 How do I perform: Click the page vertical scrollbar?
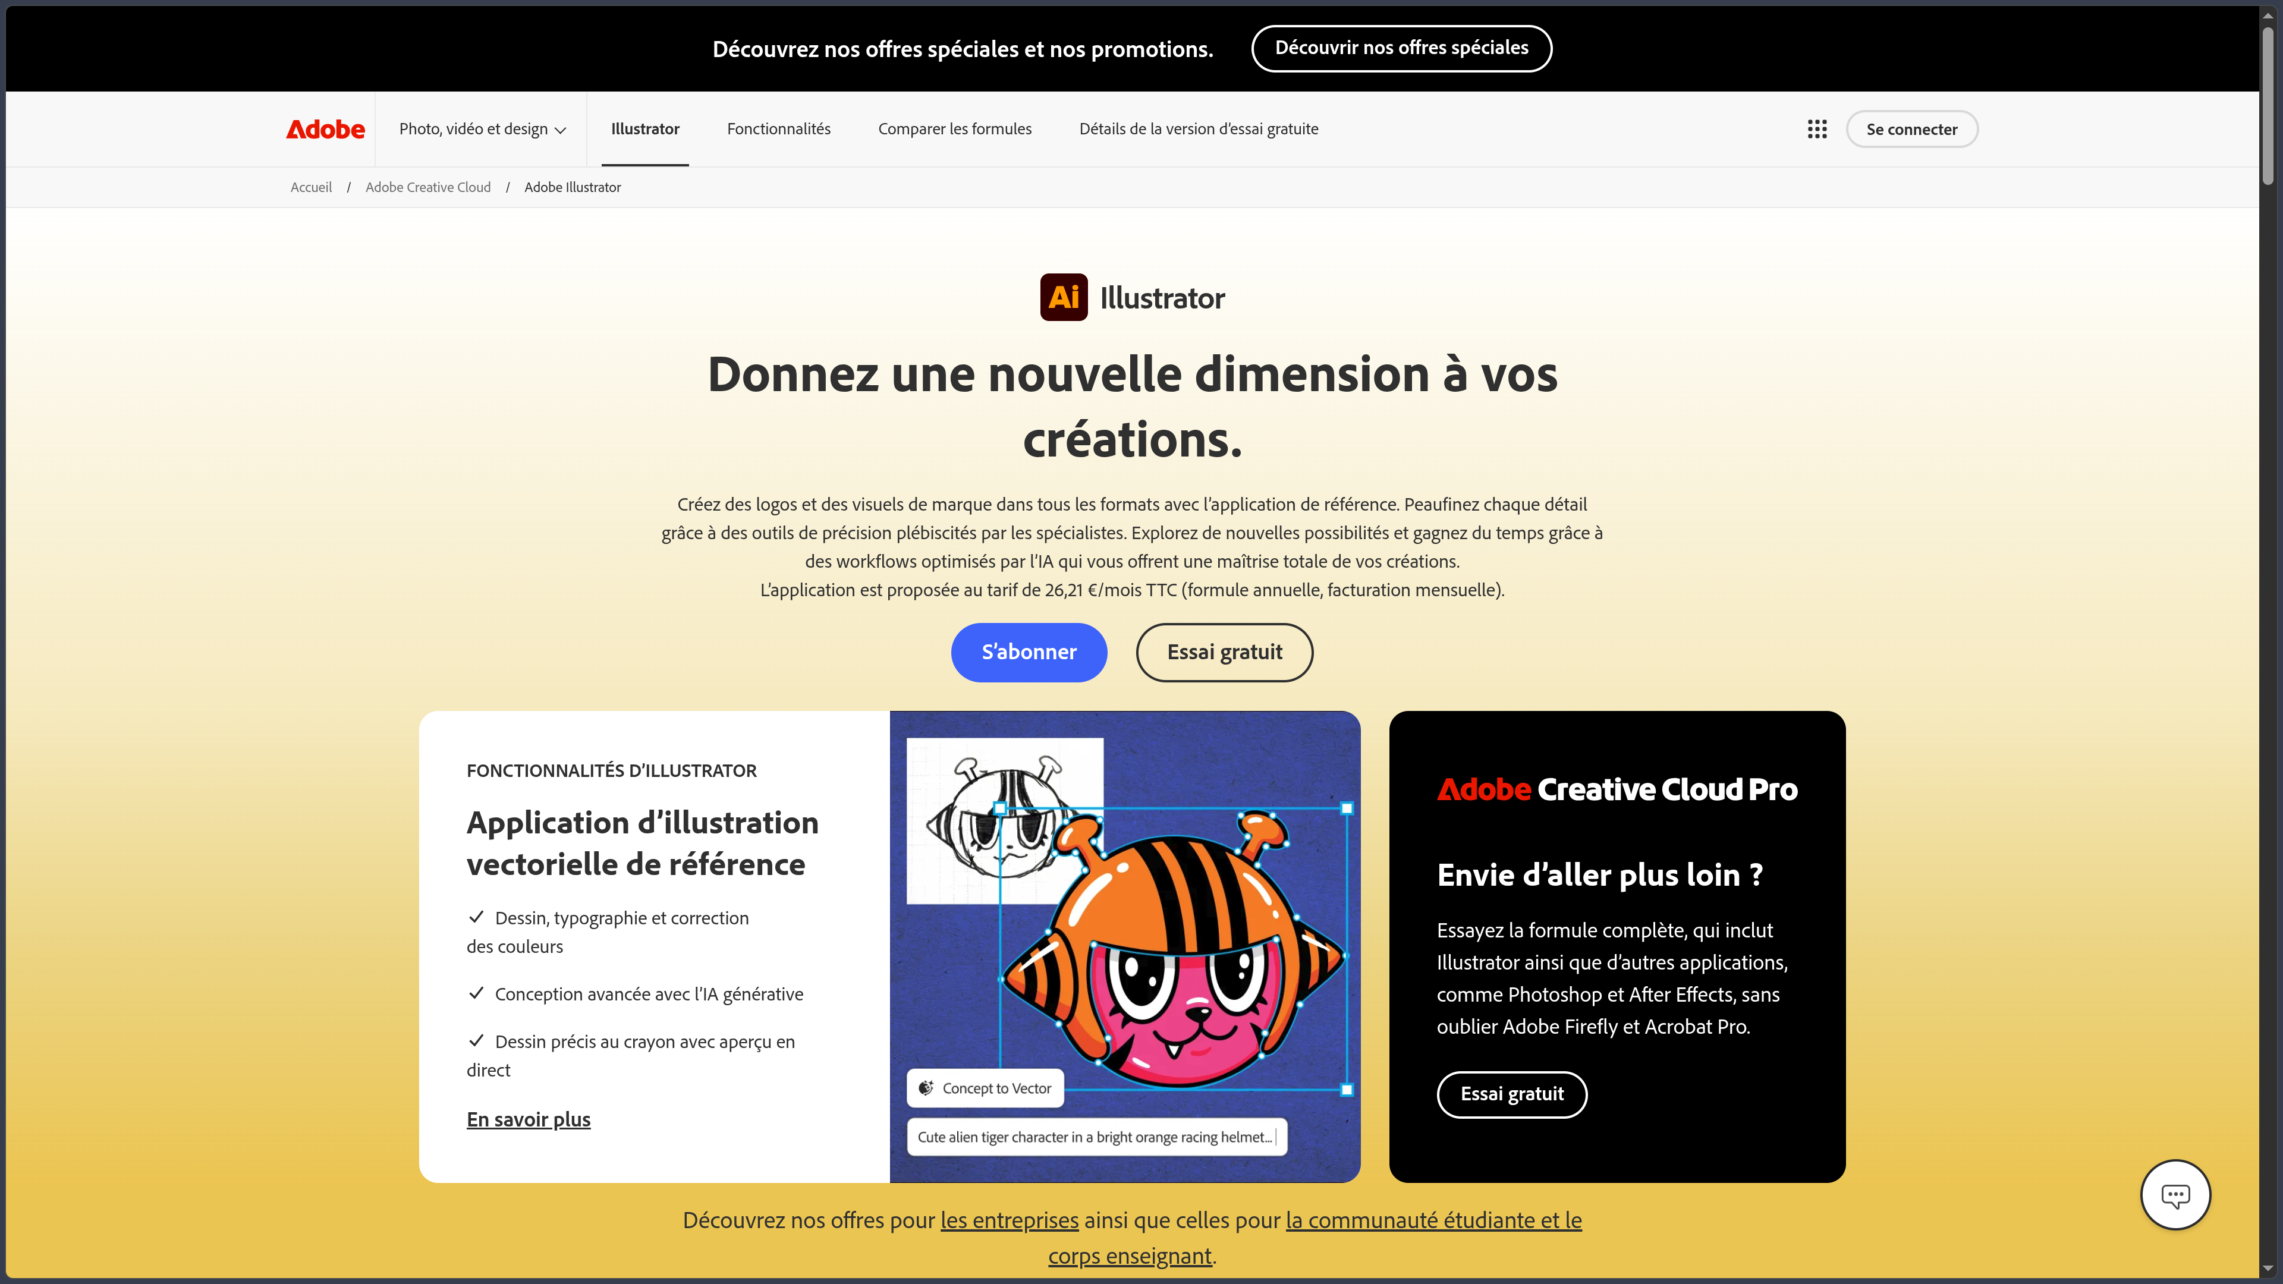coord(2267,106)
